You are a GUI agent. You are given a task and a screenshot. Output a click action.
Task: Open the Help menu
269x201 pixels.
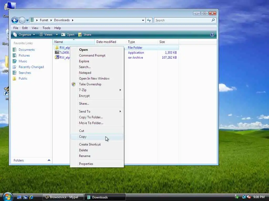(x=58, y=28)
